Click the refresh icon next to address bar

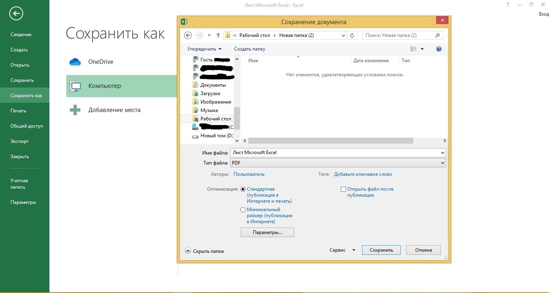[x=352, y=35]
